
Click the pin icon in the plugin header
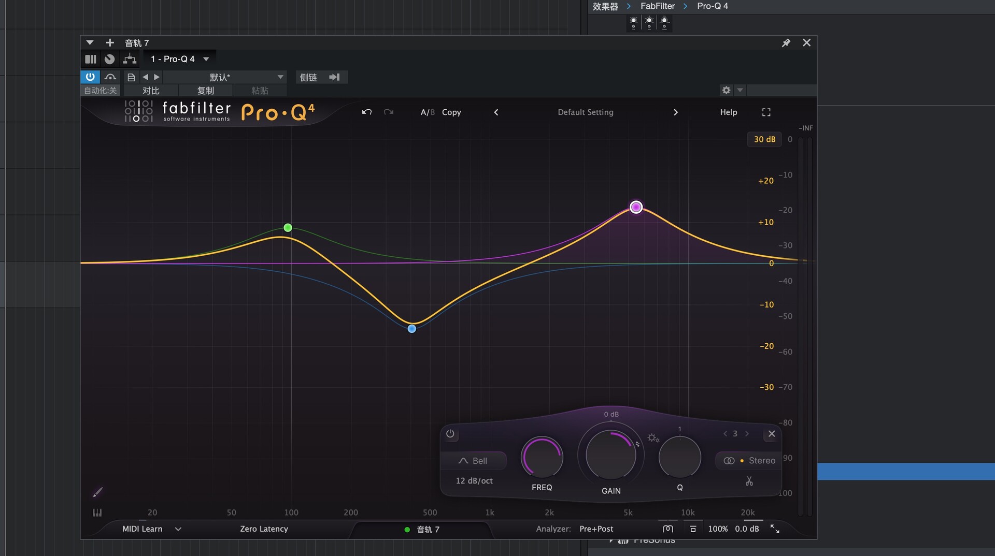786,43
